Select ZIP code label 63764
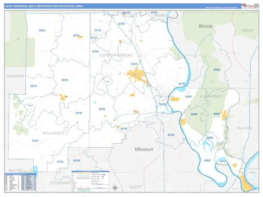Image resolution: width=263 pixels, height=197 pixels. [x=65, y=80]
